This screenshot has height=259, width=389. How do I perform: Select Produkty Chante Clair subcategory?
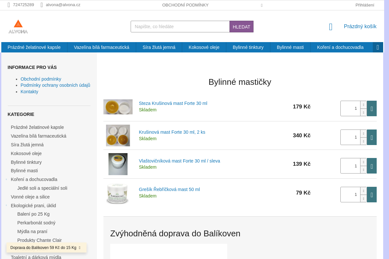coord(40,240)
